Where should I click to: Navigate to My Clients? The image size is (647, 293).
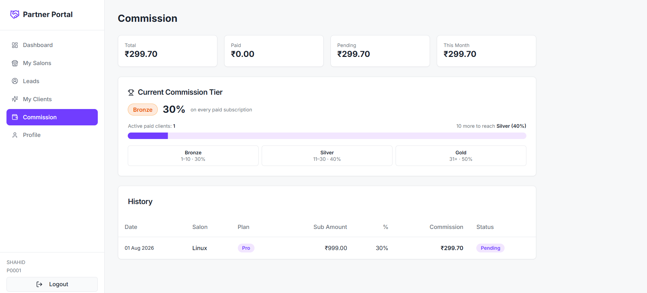coord(52,99)
